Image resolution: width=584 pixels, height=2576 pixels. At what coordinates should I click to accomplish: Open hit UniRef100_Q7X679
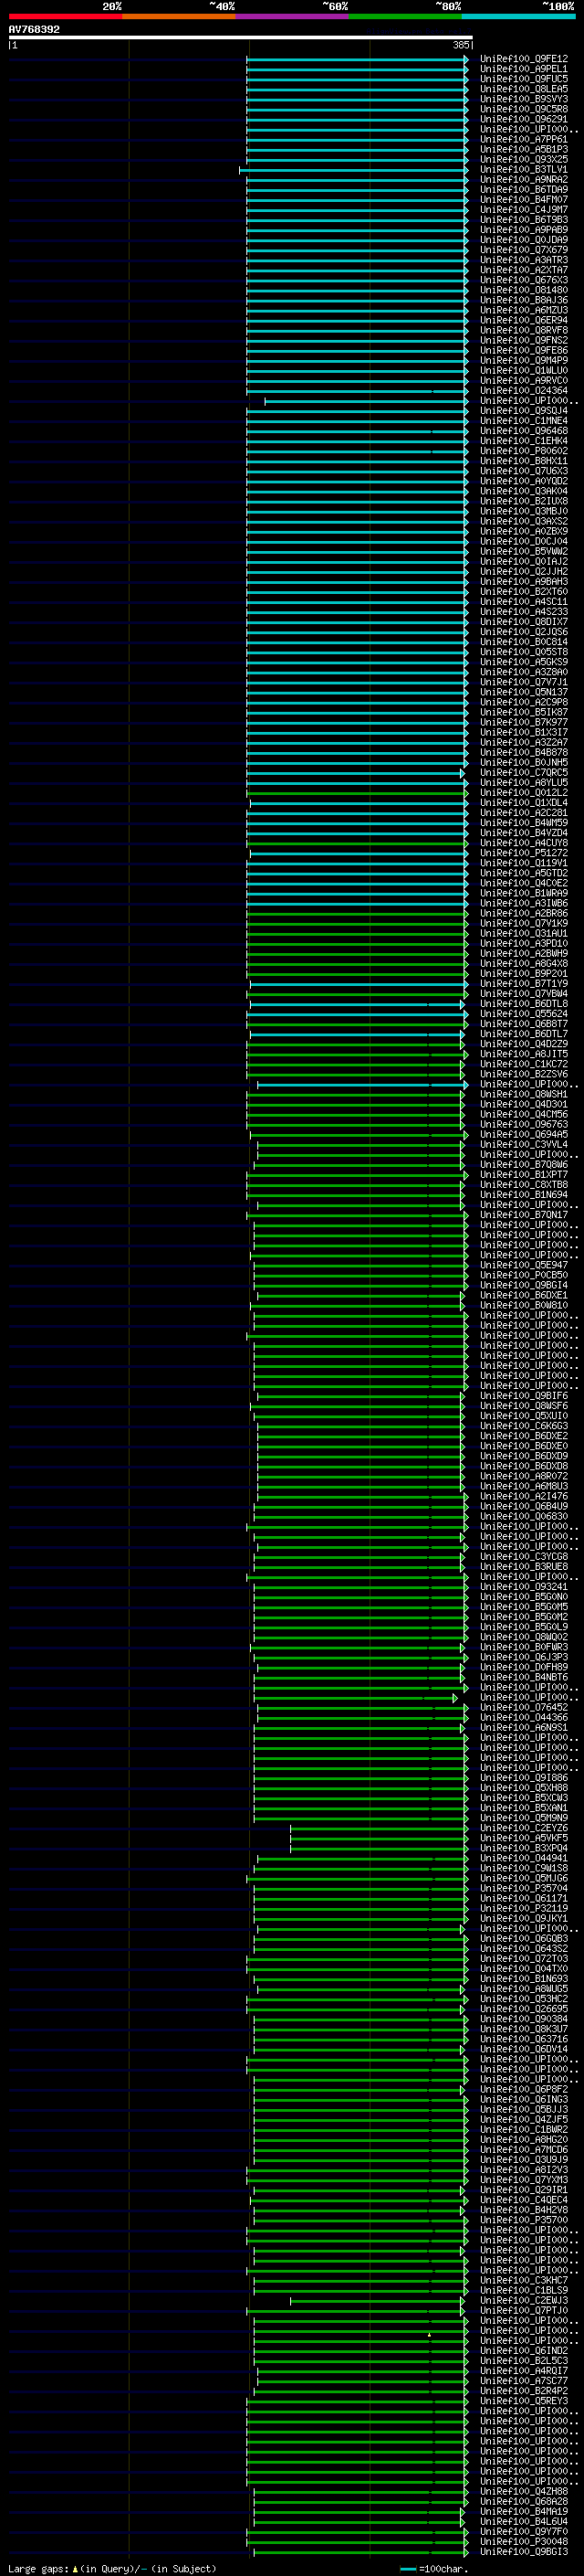pos(523,250)
